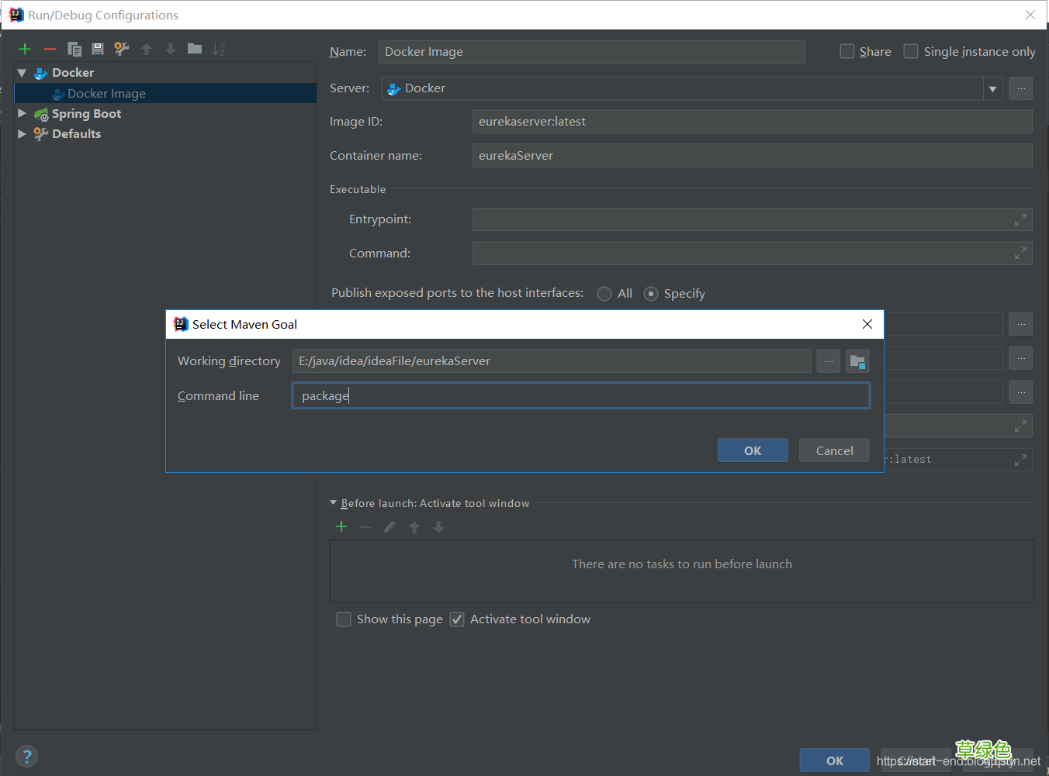Edit the configuration Name field
1049x776 pixels.
(592, 52)
